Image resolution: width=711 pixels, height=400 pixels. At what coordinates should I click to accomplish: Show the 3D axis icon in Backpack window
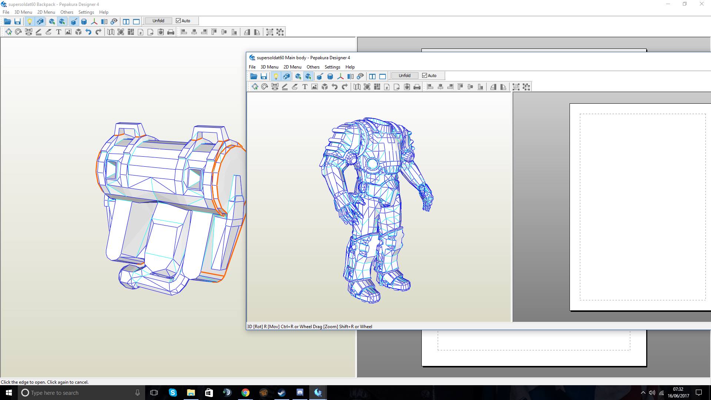(94, 21)
